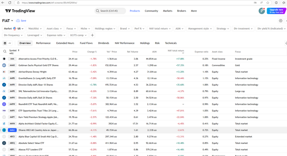This screenshot has width=287, height=156.
Task: Open the Markets menu
Action: coord(168,11)
